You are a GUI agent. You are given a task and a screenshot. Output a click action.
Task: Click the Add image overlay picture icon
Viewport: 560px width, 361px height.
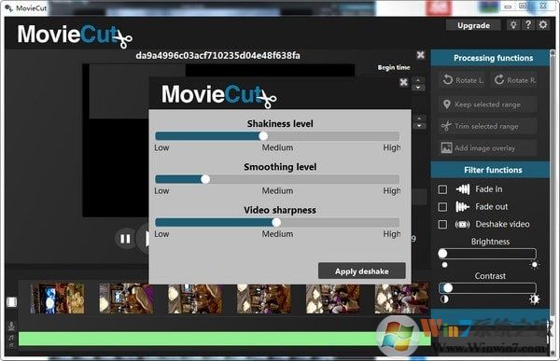coord(446,147)
